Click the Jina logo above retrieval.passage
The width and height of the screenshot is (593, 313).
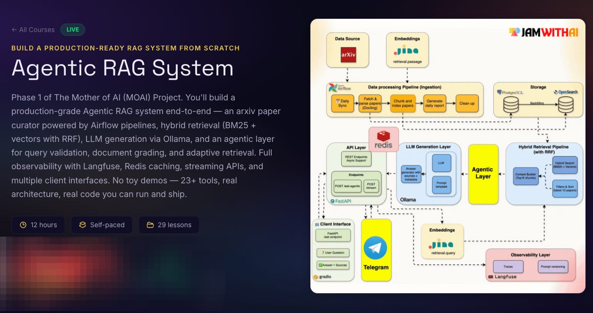tap(407, 50)
